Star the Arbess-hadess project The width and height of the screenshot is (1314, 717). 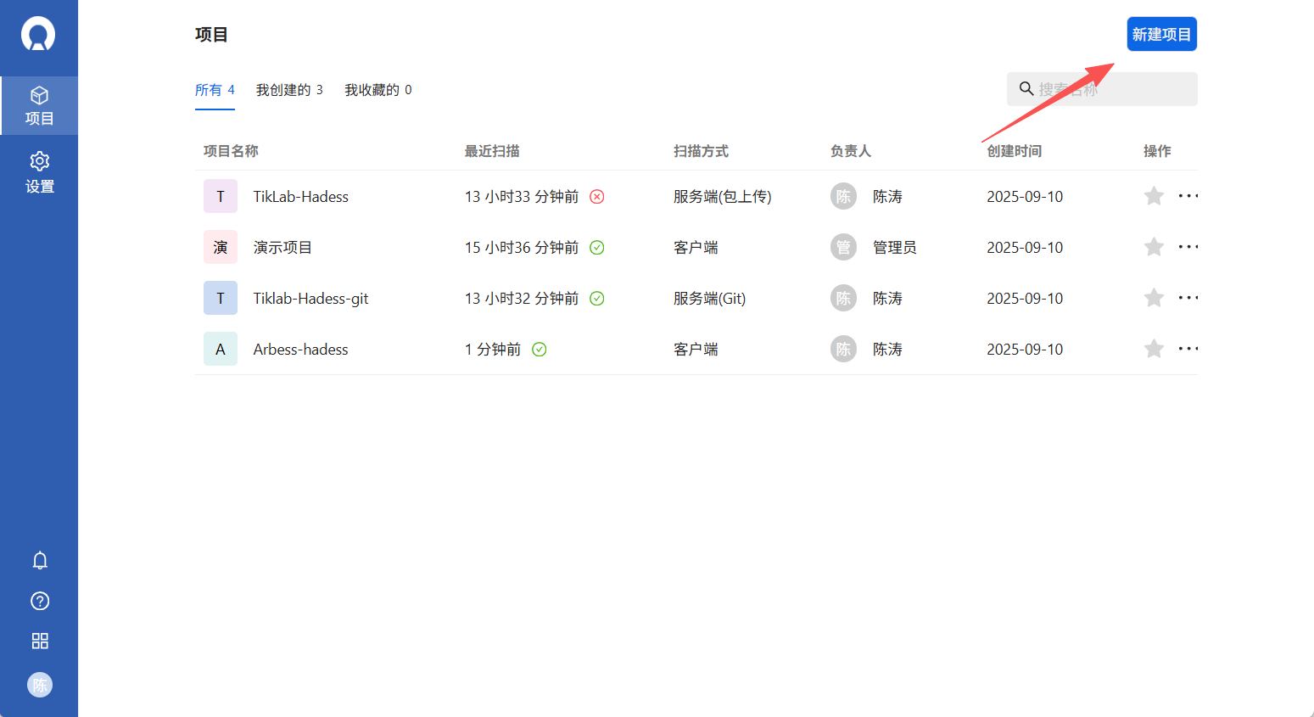point(1154,349)
